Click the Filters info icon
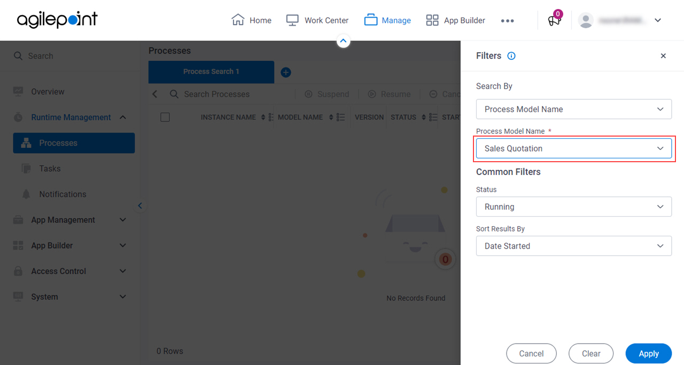 (x=511, y=55)
